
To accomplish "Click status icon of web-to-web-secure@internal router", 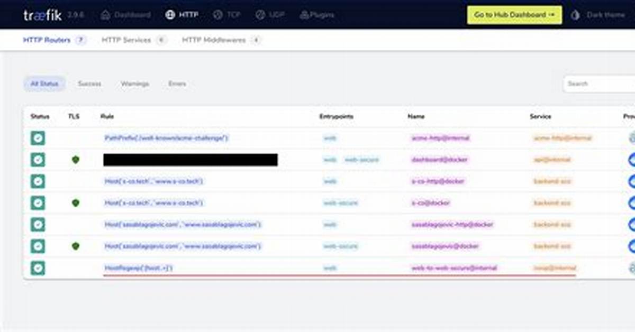I will (x=38, y=268).
